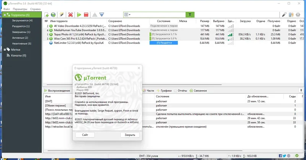Viewport: 306px width, 160px height.
Task: Close the О программе dialog with the X
Action: point(139,68)
